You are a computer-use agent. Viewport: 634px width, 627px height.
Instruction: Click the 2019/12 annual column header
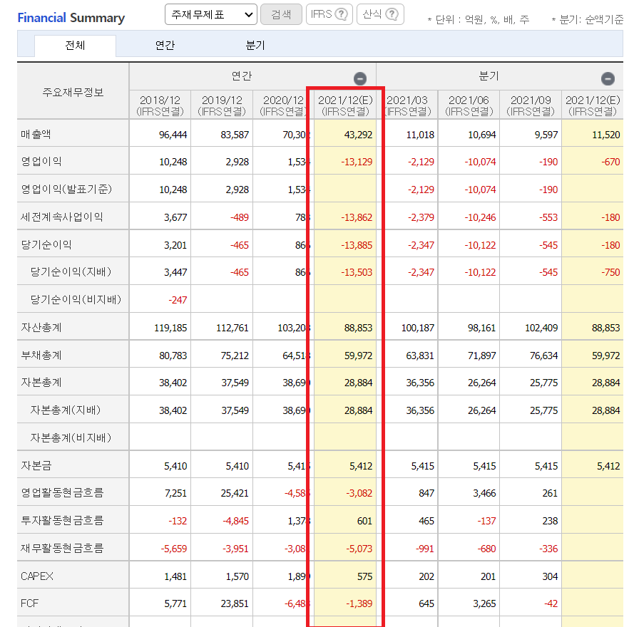222,105
